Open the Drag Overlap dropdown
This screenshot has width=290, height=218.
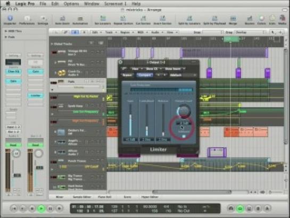coord(250,32)
